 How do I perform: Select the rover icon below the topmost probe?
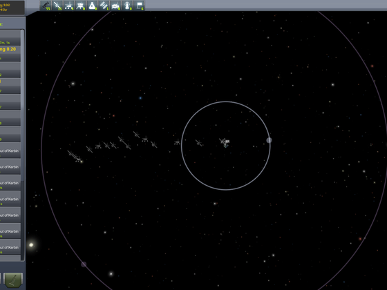(145, 139)
